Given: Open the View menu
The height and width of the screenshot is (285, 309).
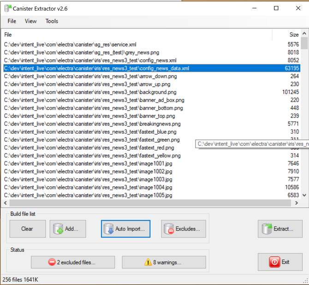Looking at the screenshot, I should (31, 21).
